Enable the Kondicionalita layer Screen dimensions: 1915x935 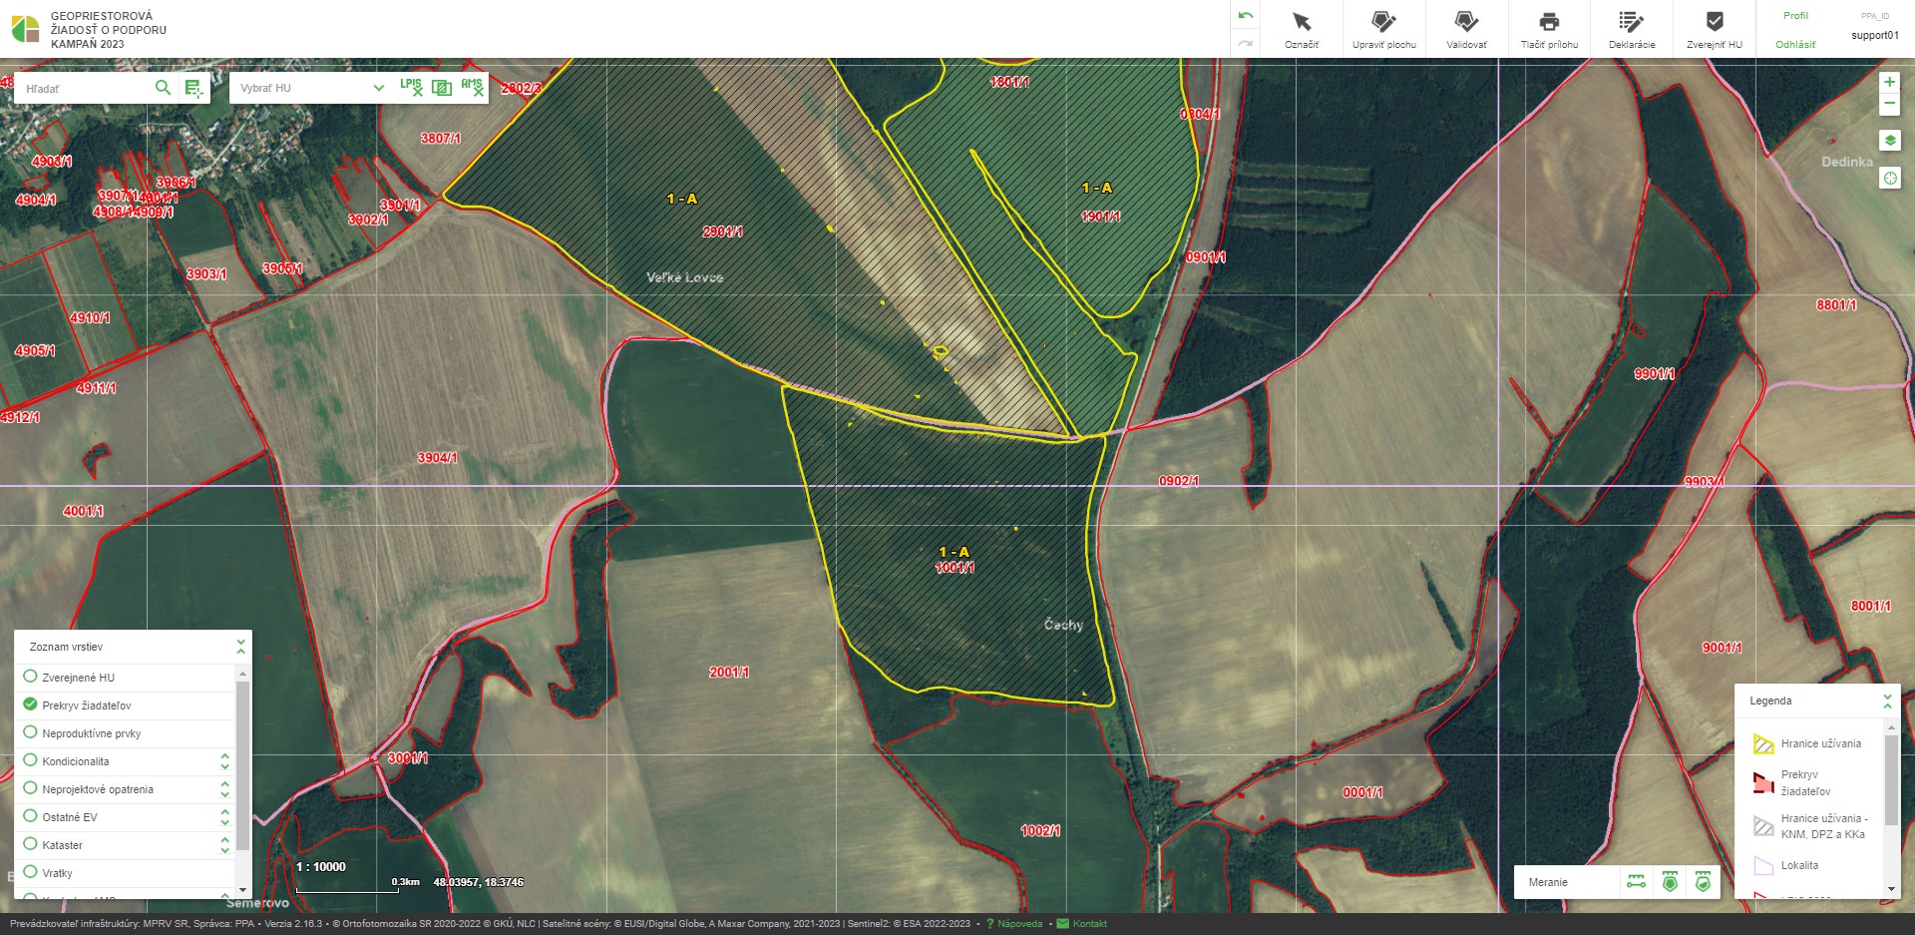tap(30, 760)
